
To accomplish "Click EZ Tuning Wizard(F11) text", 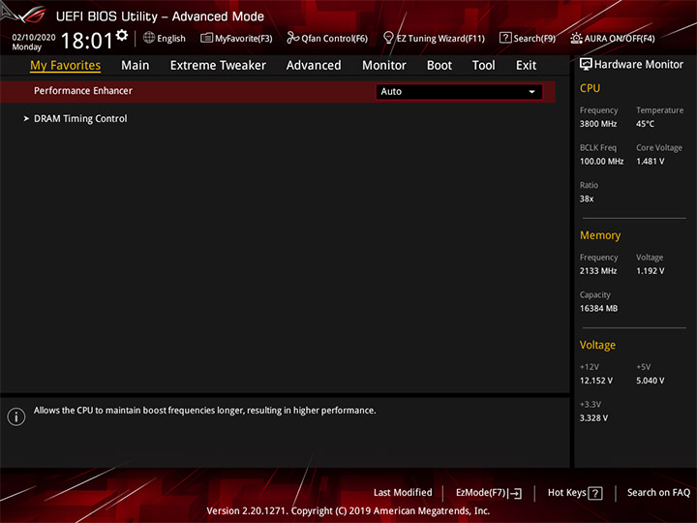I will click(440, 39).
